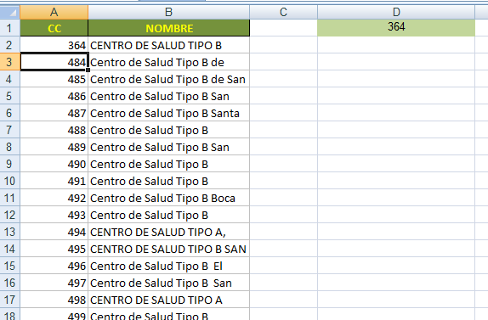Select row 1 header

click(x=10, y=28)
